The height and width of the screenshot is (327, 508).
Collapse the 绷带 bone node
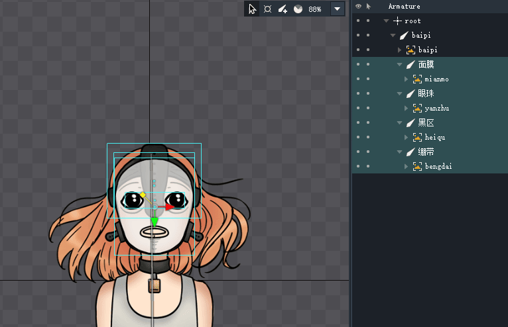click(x=399, y=152)
